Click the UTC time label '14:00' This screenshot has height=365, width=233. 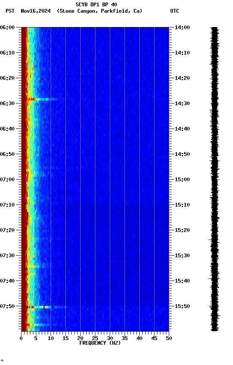(x=182, y=27)
